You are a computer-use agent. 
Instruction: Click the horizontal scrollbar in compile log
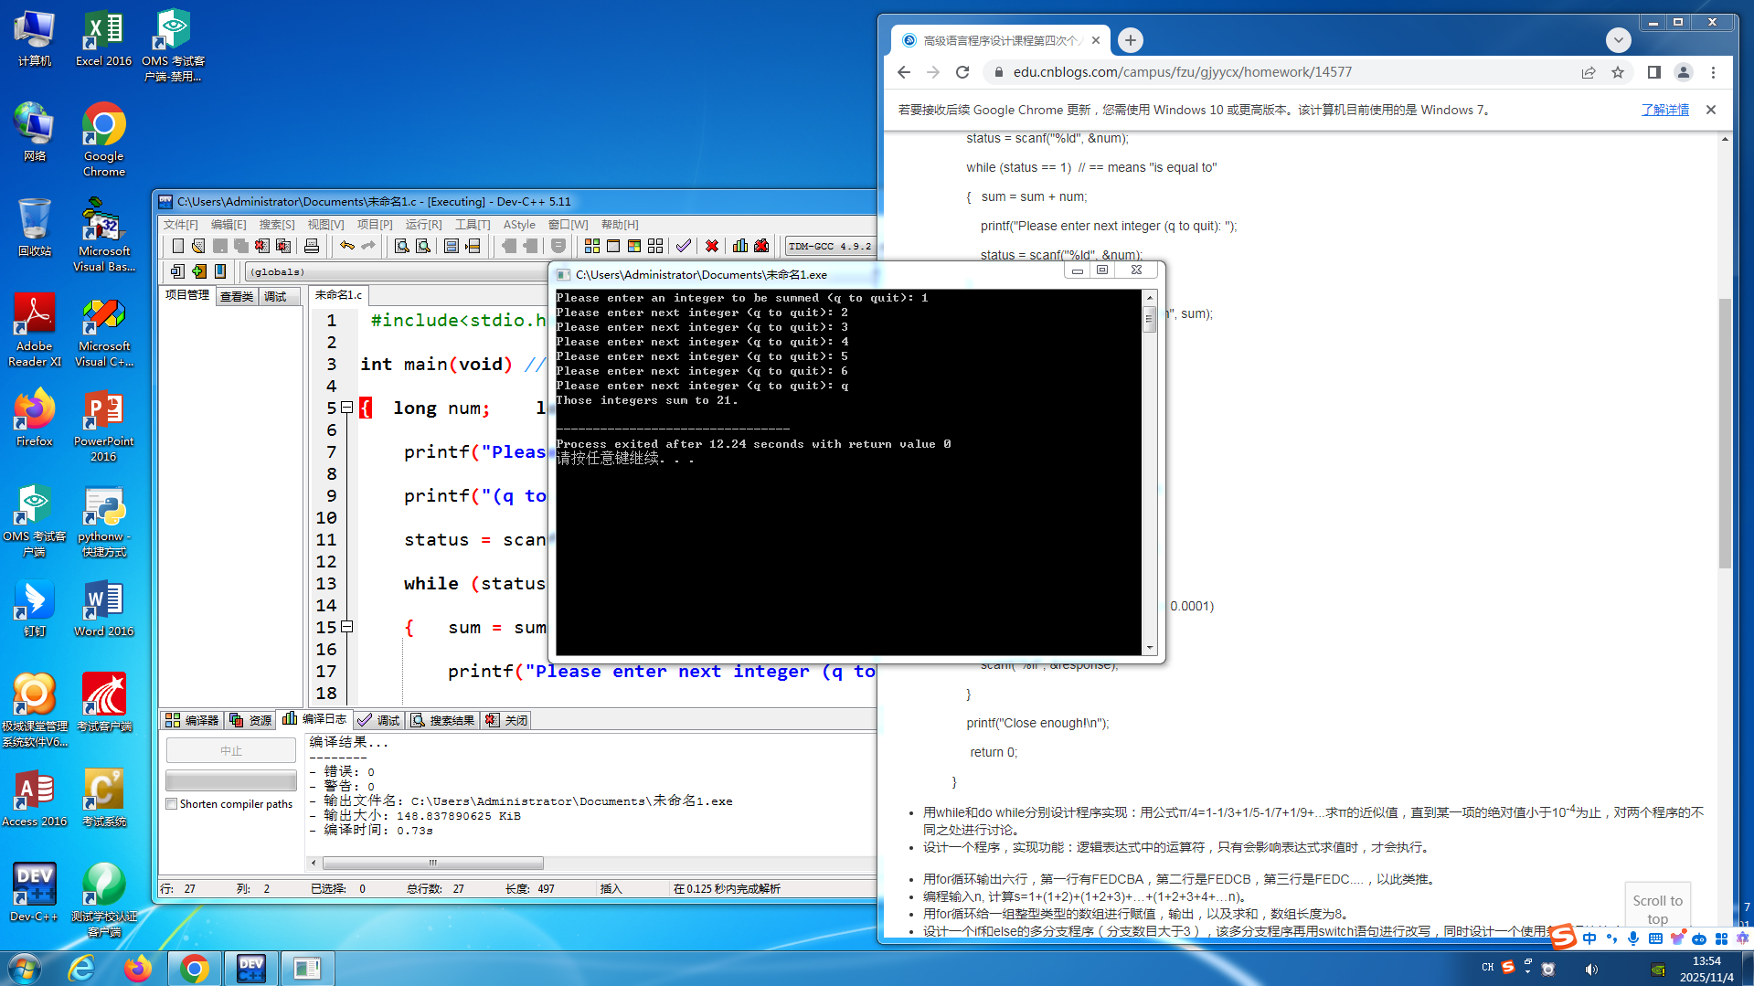[433, 863]
